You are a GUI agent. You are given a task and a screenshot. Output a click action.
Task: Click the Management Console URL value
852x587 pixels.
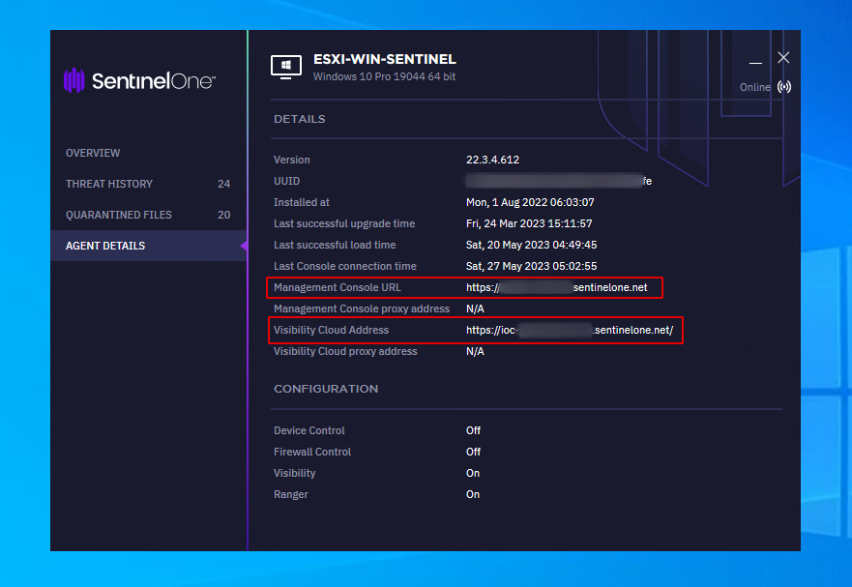[x=556, y=287]
